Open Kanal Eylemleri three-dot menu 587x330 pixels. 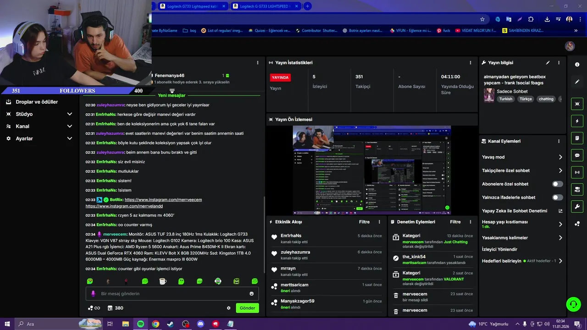pyautogui.click(x=559, y=141)
